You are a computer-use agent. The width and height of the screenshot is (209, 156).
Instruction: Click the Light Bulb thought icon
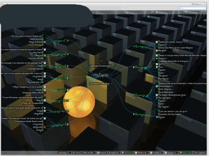pos(157,98)
